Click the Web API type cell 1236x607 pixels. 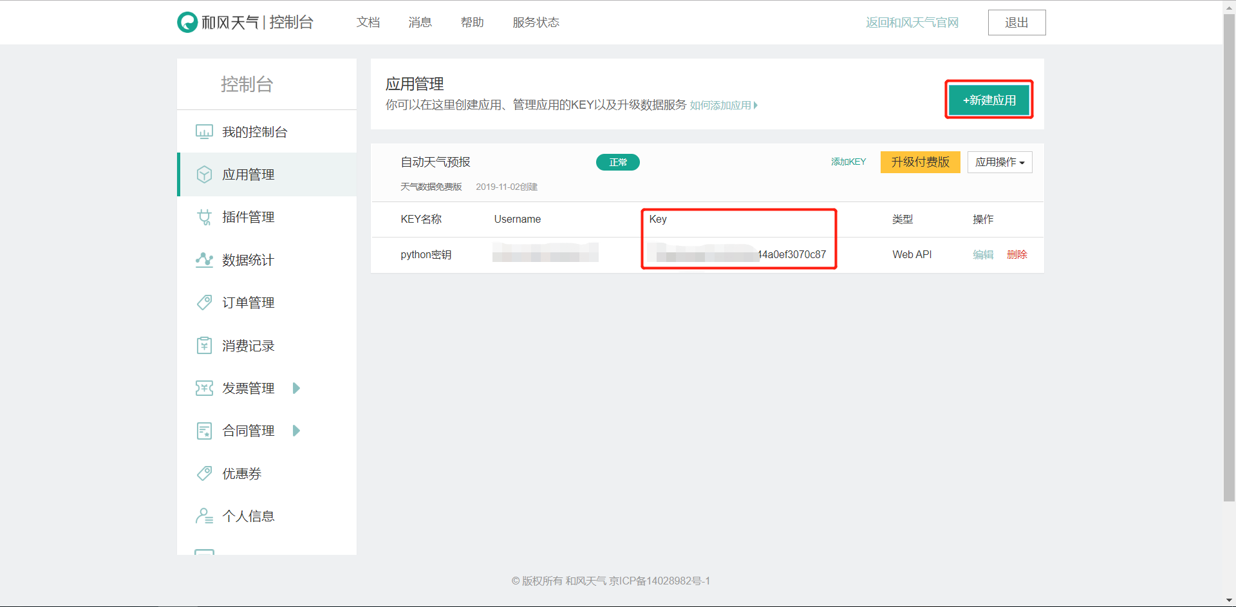coord(912,255)
